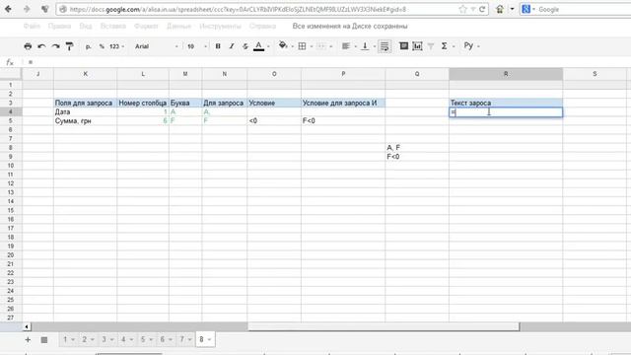Image resolution: width=631 pixels, height=355 pixels.
Task: Open the Ру input language dropdown
Action: pos(471,46)
